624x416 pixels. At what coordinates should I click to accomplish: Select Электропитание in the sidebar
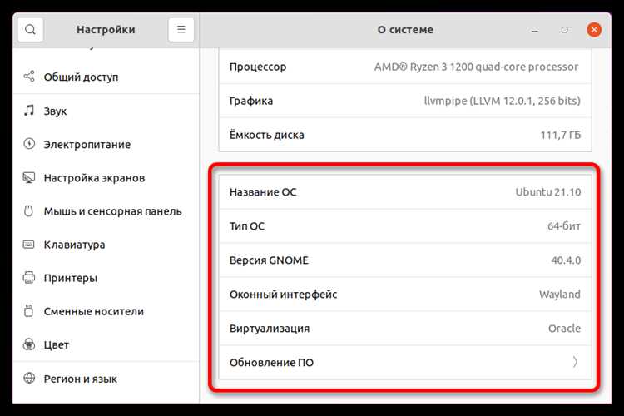coord(106,145)
